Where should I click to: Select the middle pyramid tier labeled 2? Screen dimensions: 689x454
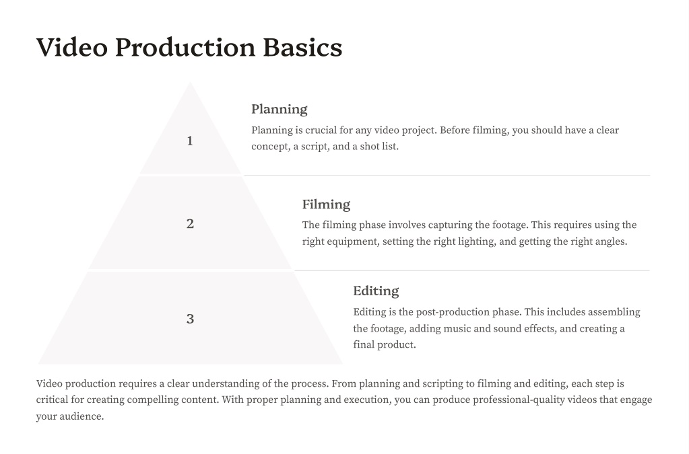190,223
